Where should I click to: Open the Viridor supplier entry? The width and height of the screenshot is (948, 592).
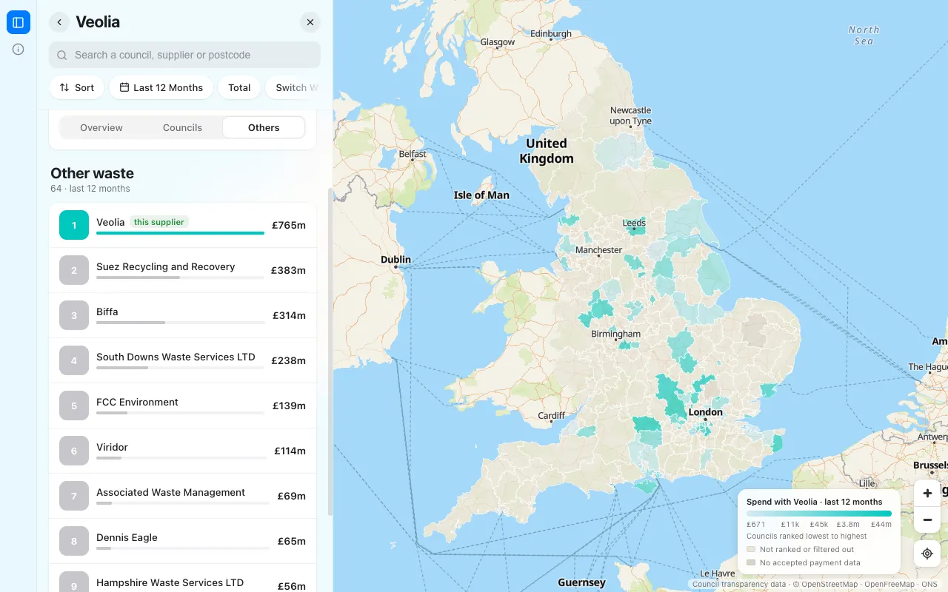(182, 451)
